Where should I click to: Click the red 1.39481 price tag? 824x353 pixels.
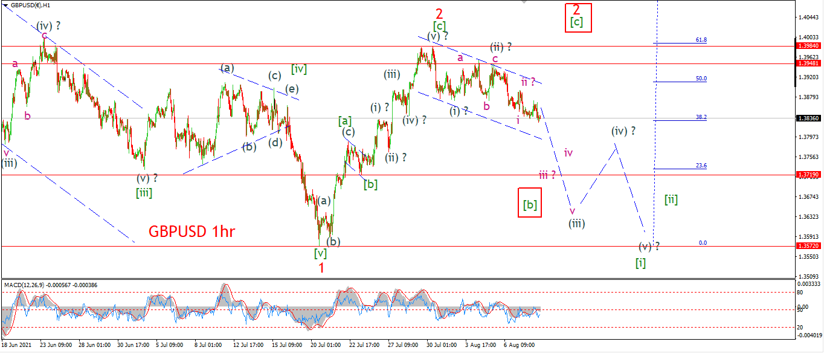(x=810, y=63)
